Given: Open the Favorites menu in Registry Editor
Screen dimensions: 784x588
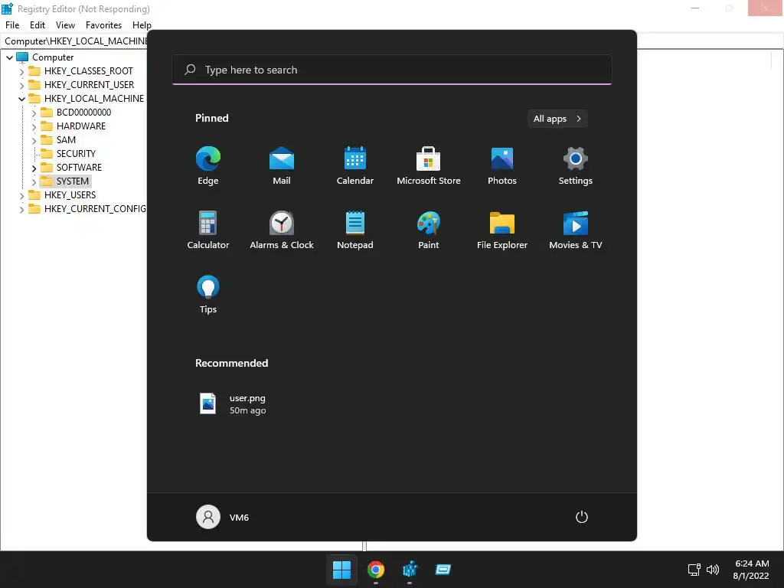Looking at the screenshot, I should (103, 25).
